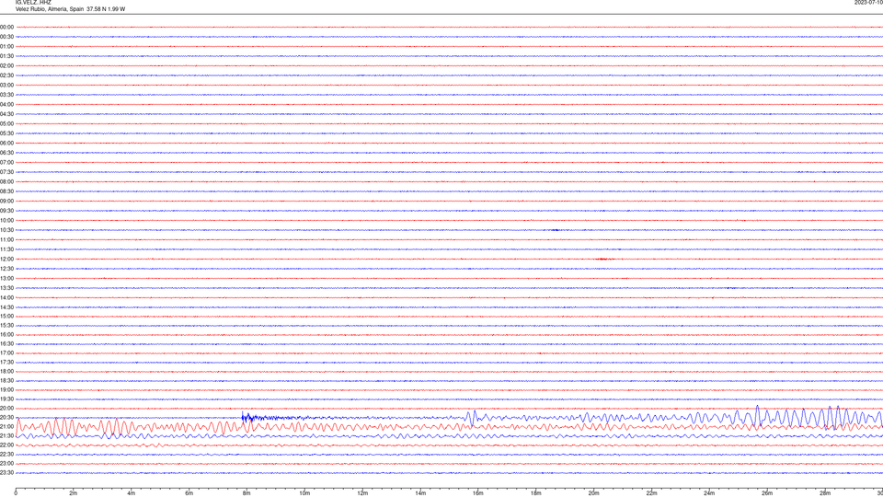Click the 02:00 time label
The height and width of the screenshot is (497, 883).
point(6,66)
